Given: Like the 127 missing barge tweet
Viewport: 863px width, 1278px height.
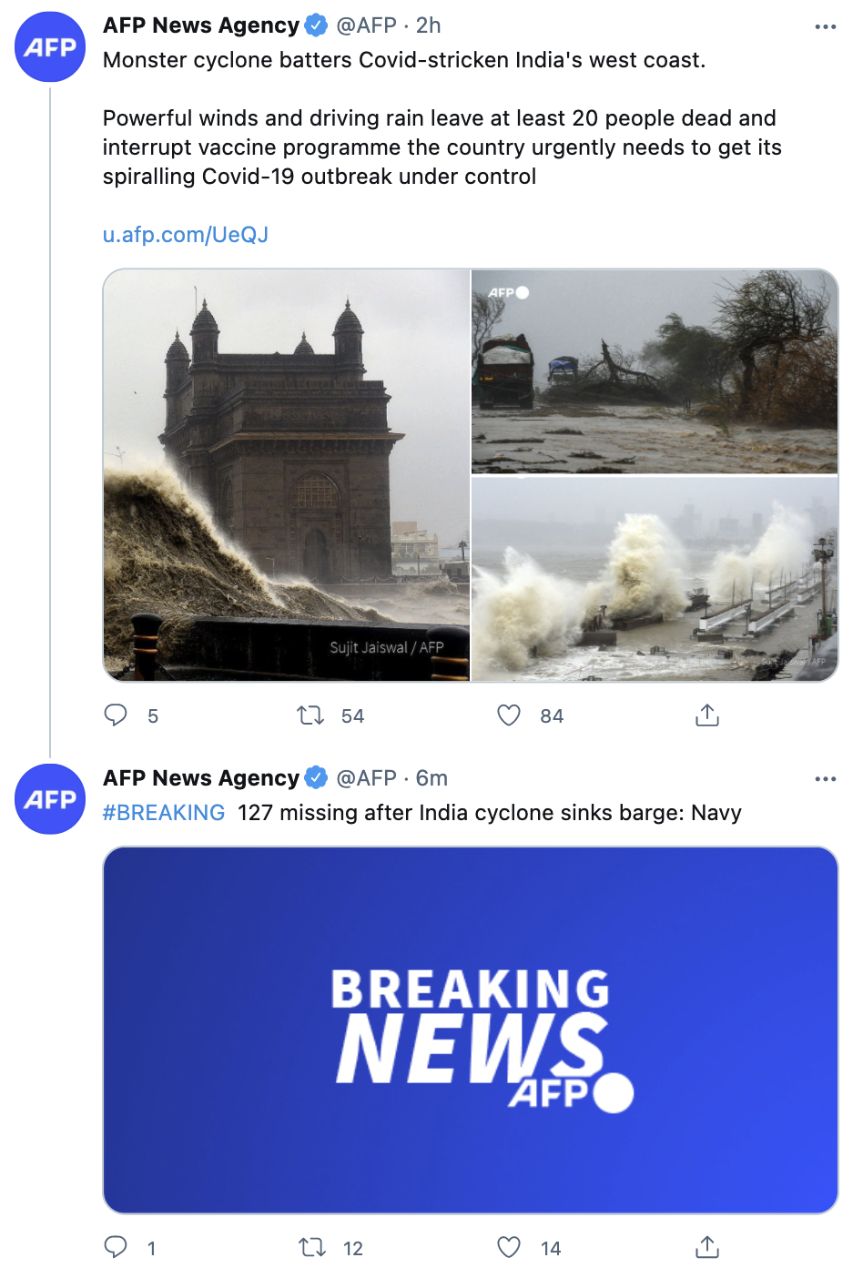Looking at the screenshot, I should tap(509, 1247).
